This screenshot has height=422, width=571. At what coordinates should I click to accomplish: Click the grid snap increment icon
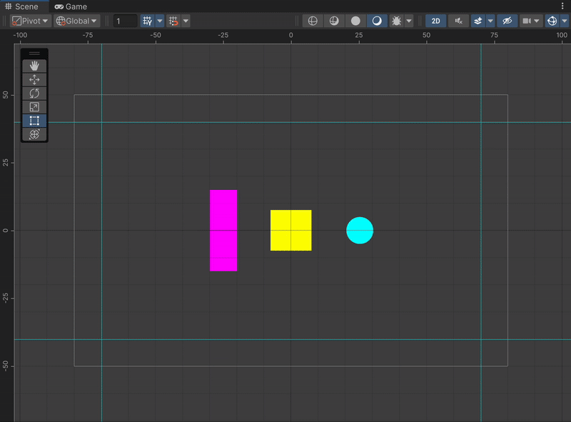click(x=173, y=21)
